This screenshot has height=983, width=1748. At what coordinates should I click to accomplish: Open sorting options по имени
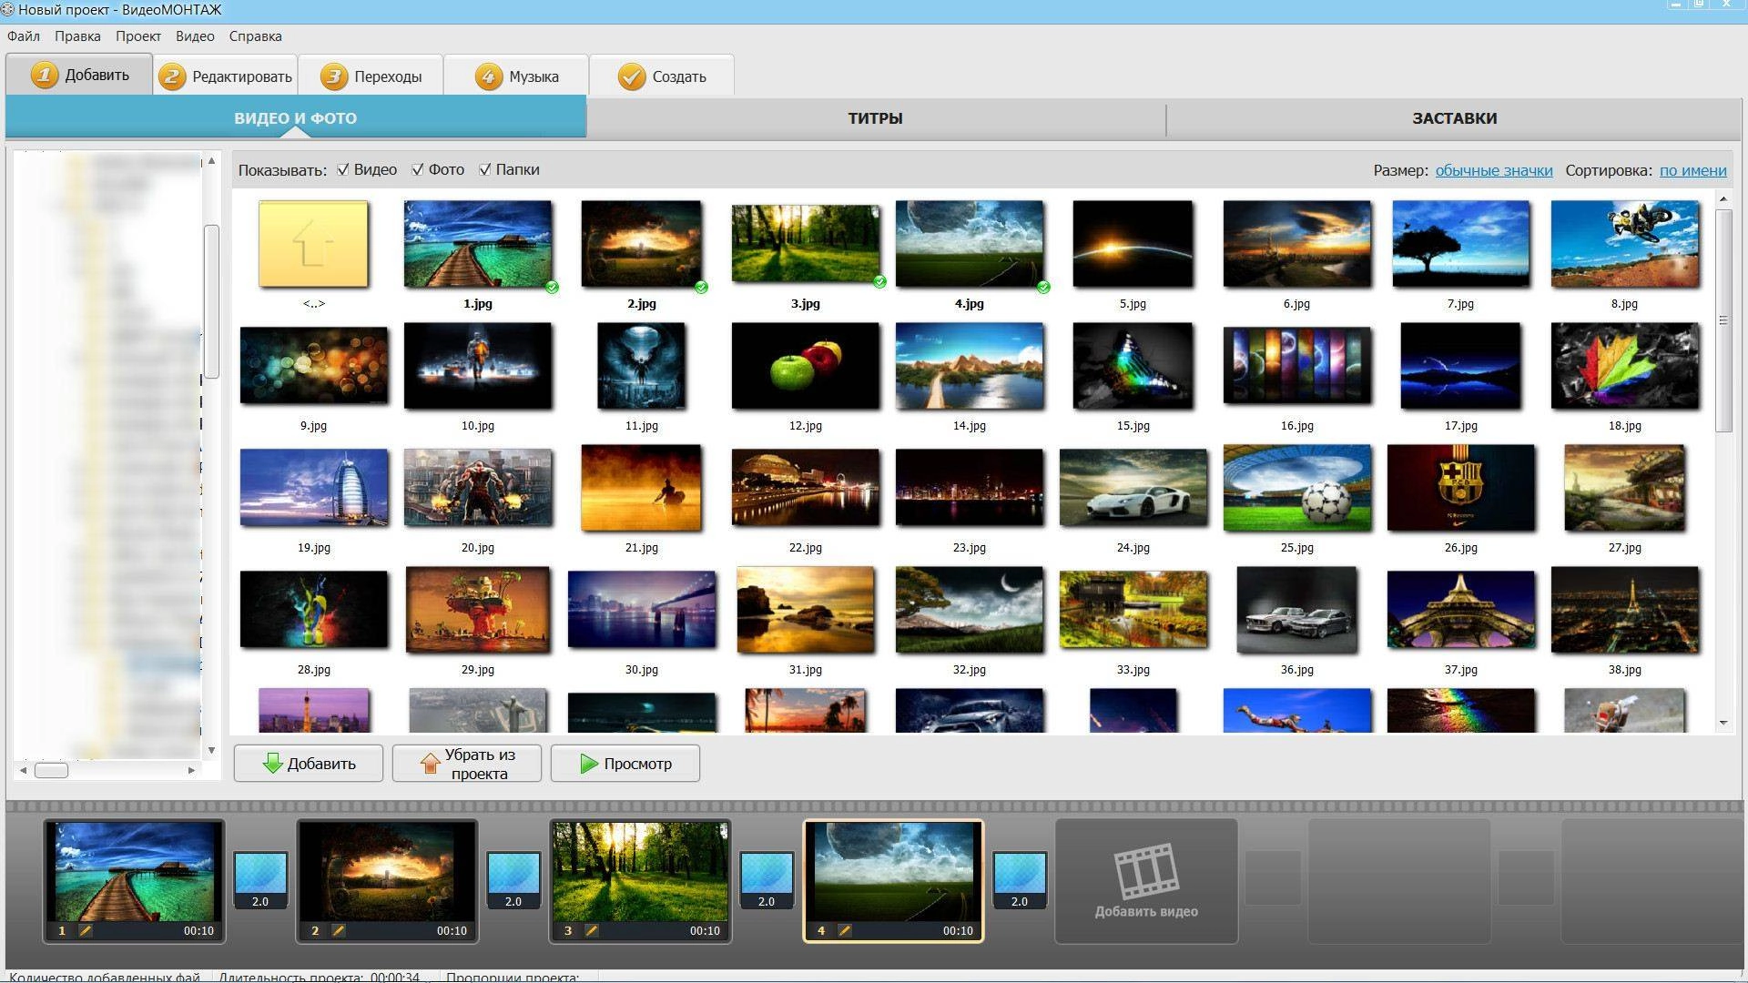pos(1692,170)
